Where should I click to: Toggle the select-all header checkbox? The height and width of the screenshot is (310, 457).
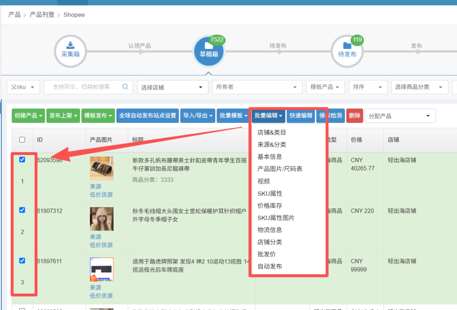(22, 140)
